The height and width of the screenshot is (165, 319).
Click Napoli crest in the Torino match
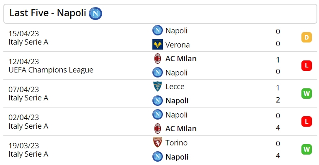click(x=157, y=157)
